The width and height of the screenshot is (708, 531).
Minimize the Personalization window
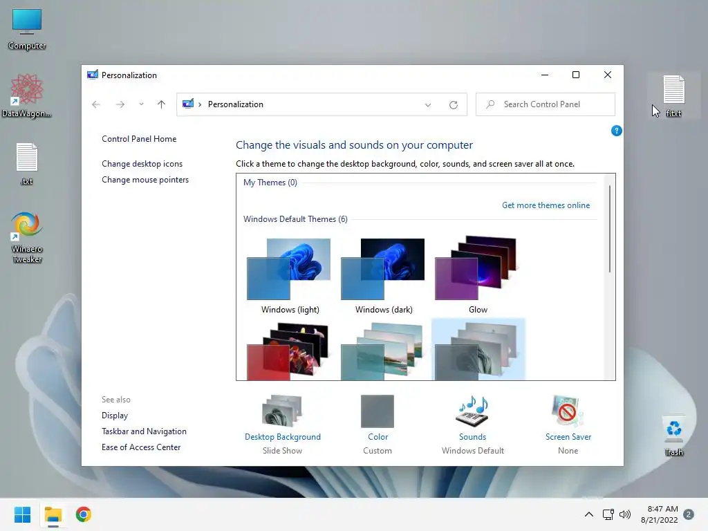545,75
